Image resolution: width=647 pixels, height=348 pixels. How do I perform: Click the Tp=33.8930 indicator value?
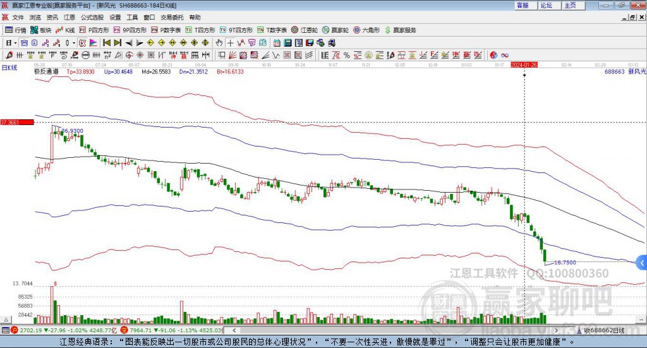pos(80,72)
